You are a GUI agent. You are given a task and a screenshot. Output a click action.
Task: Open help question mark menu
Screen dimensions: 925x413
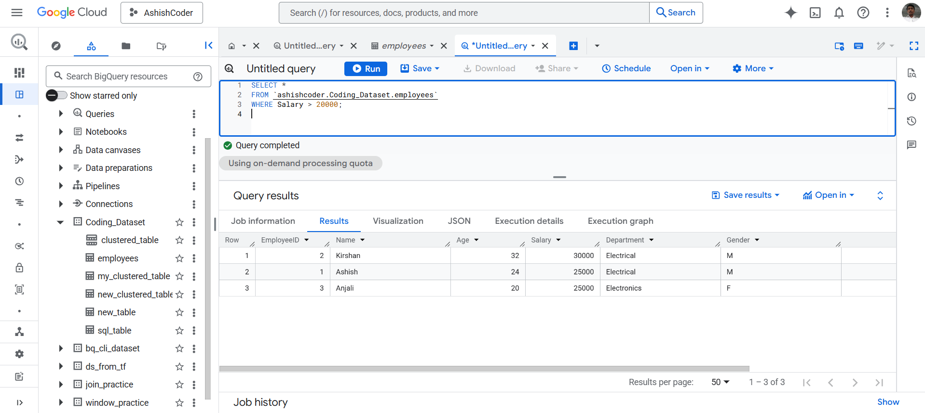click(x=863, y=13)
